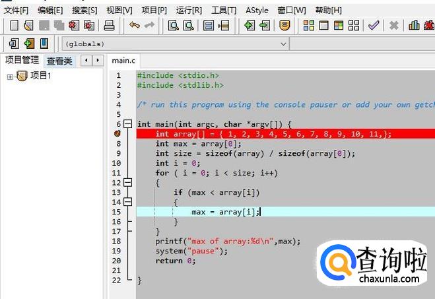Open the 视图[V] menu

tap(119, 11)
